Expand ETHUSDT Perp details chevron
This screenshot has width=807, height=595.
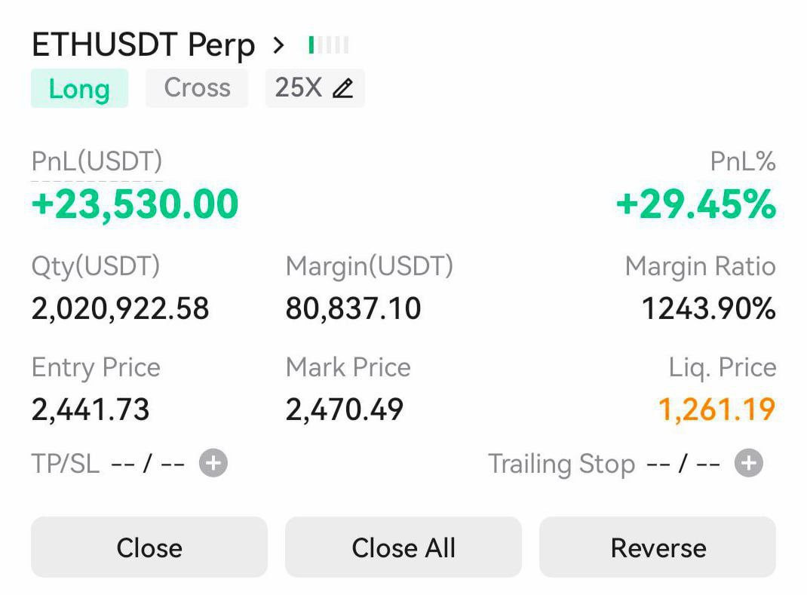(x=279, y=45)
